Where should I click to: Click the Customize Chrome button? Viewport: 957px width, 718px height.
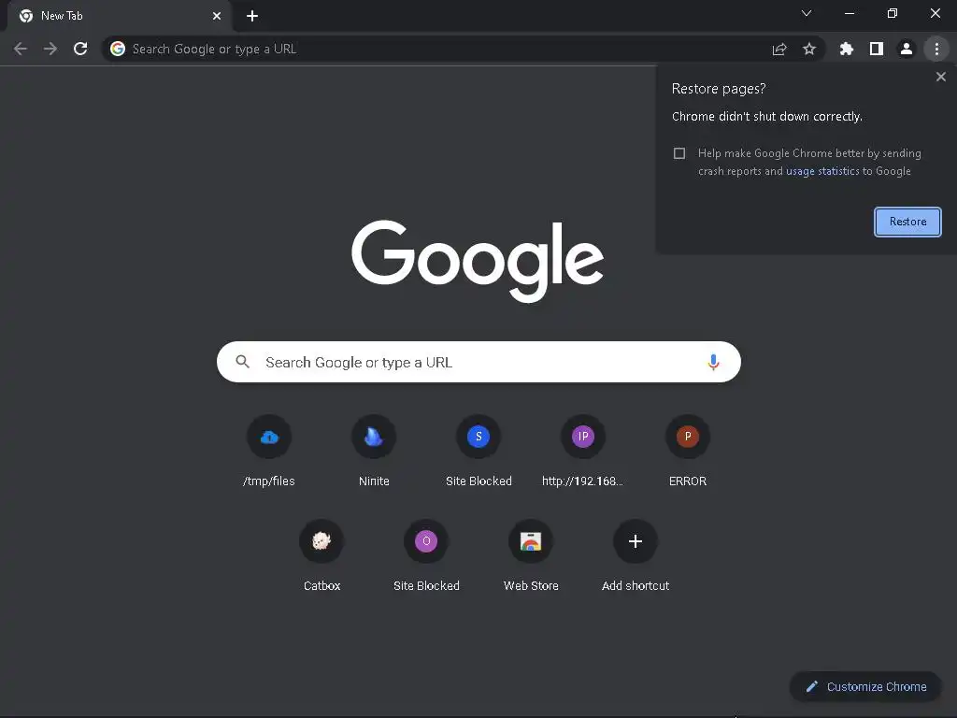[x=865, y=687]
